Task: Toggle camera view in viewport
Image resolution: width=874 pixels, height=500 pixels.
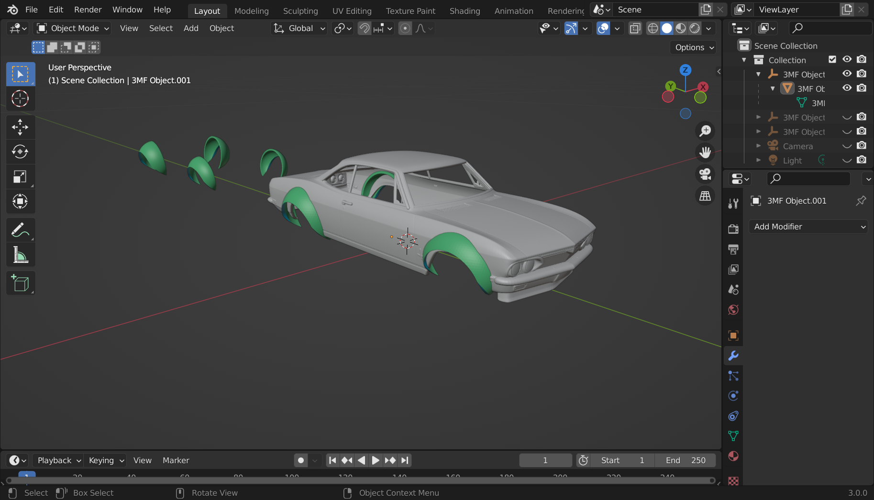Action: coord(705,174)
